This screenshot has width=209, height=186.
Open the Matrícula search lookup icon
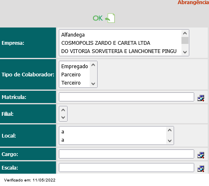(x=201, y=98)
